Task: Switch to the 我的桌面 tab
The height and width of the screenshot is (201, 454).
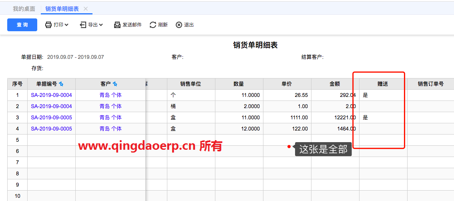Action: [x=24, y=8]
